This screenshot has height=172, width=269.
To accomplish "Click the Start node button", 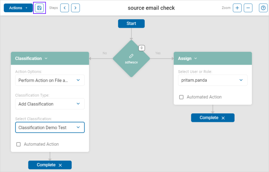I will (x=131, y=23).
